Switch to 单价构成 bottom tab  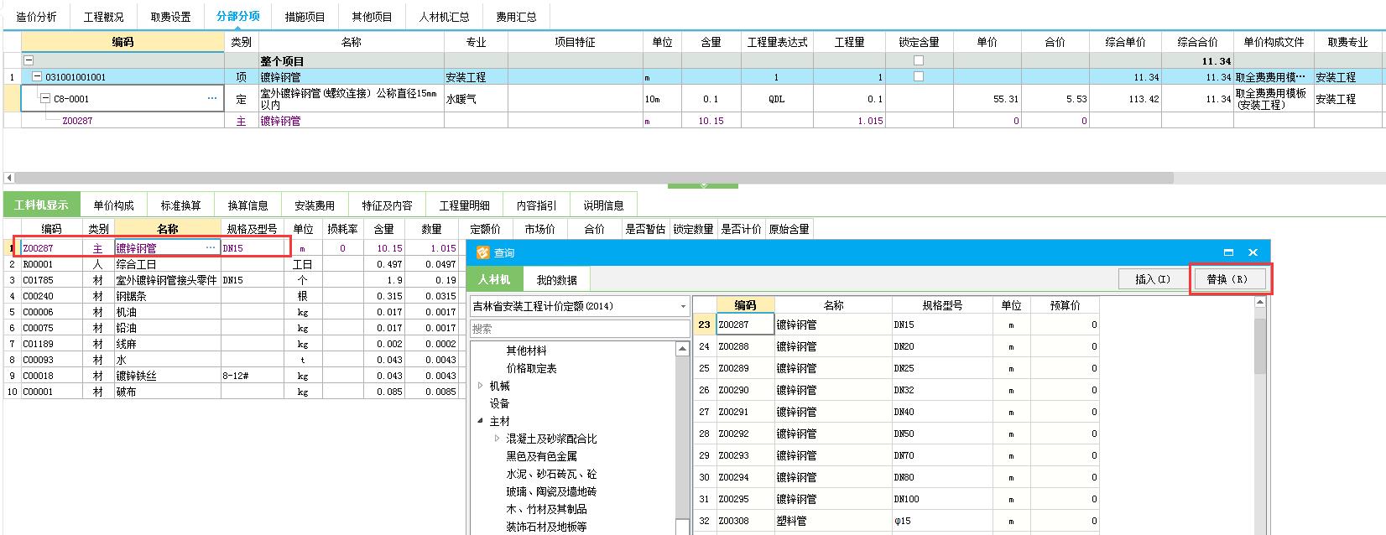point(114,205)
